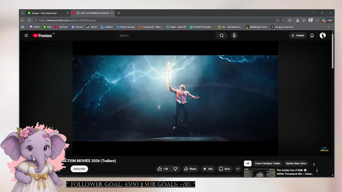Click the Create button
The width and height of the screenshot is (342, 192).
297,35
